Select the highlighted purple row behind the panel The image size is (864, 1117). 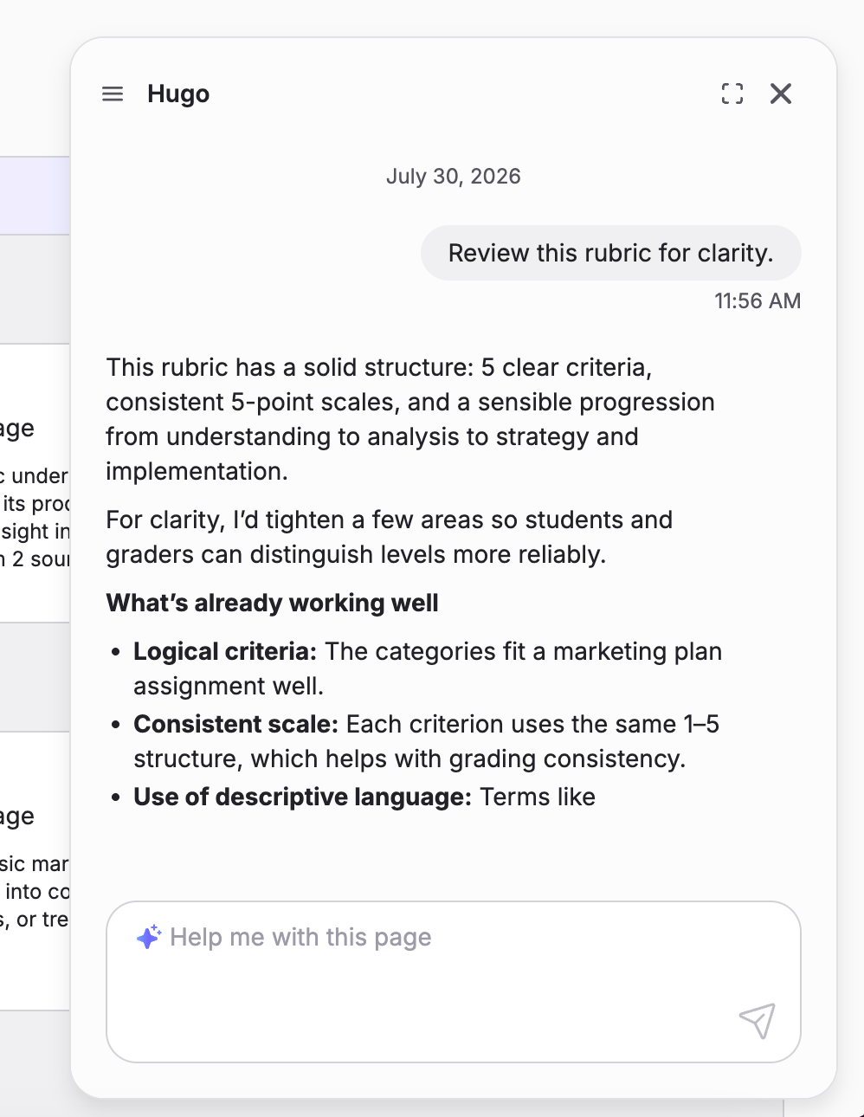click(x=35, y=196)
